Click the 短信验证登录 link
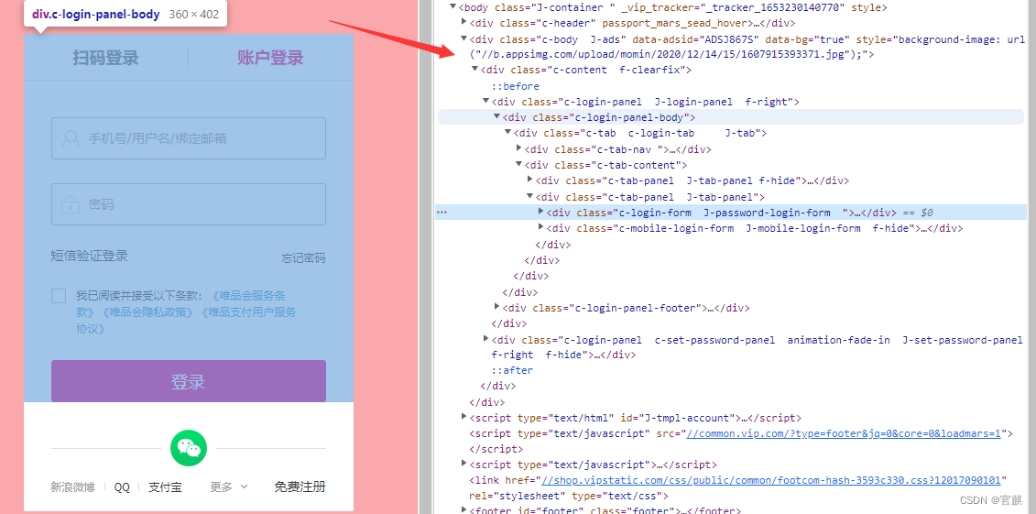Image resolution: width=1036 pixels, height=514 pixels. [89, 256]
